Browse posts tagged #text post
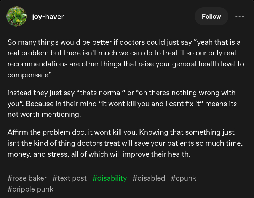254x198 pixels. [70, 178]
